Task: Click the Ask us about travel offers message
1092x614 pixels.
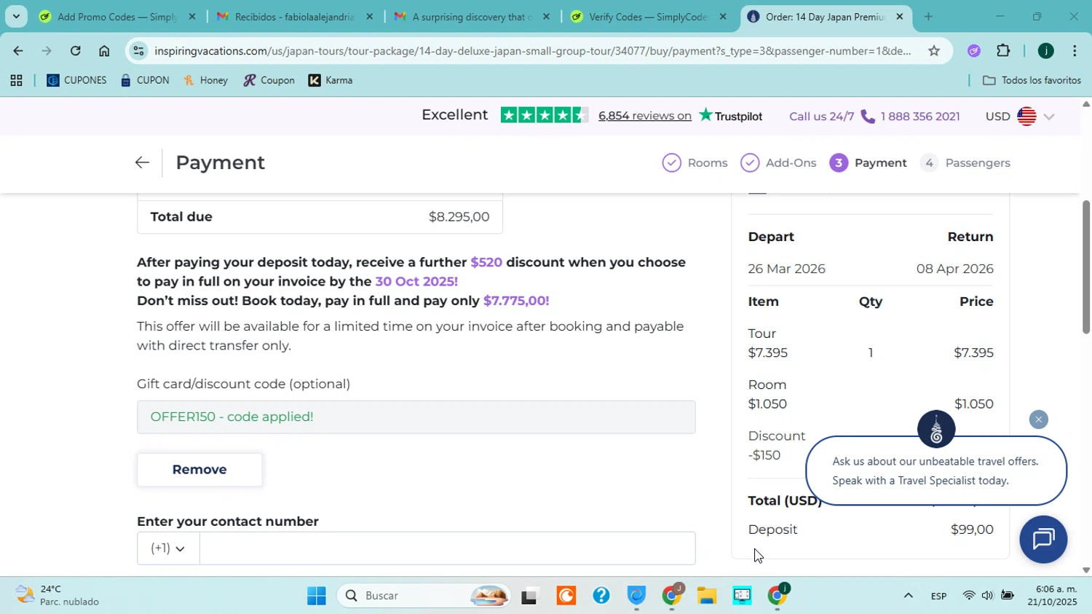Action: tap(935, 471)
